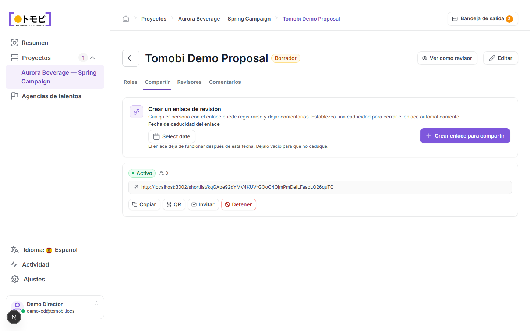Click the Activo status badge
Screen dimensions: 530x331
click(x=142, y=173)
